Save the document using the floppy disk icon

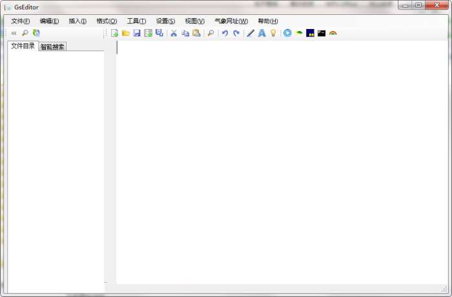137,33
